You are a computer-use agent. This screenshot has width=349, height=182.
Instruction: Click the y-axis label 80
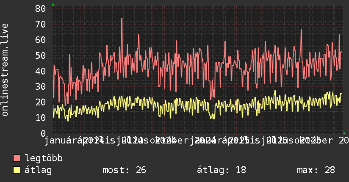[x=40, y=9]
